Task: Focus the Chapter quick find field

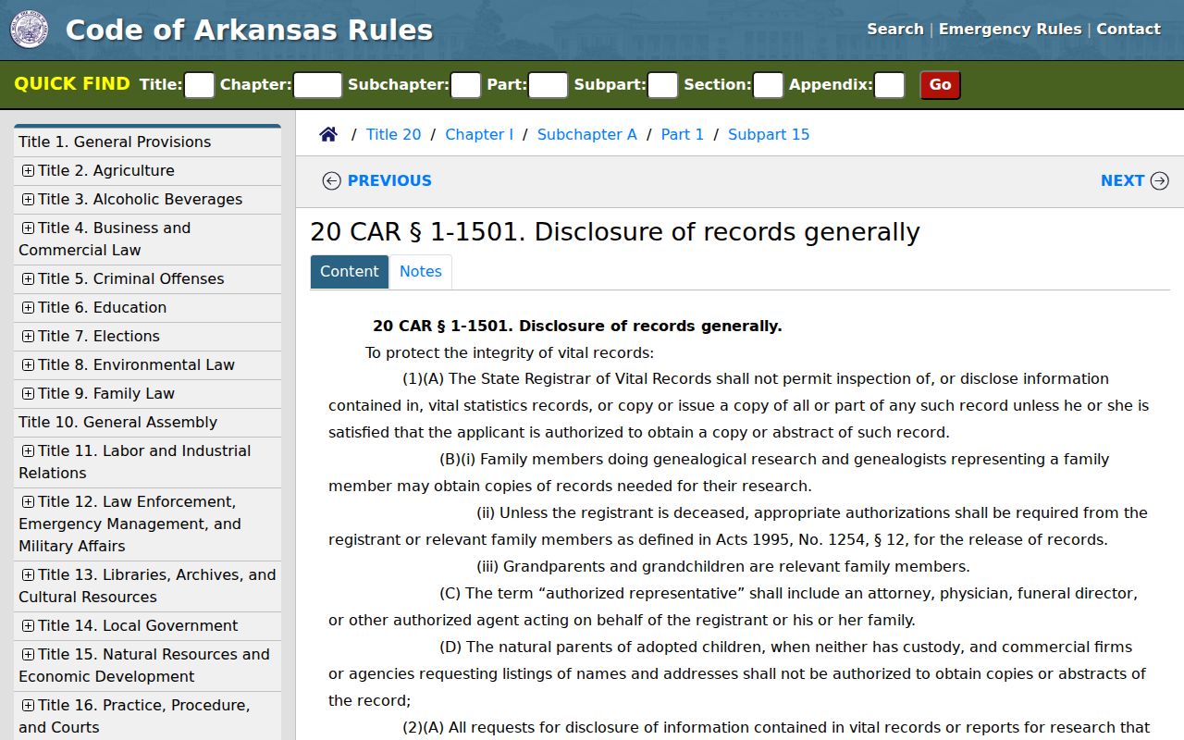Action: coord(317,85)
